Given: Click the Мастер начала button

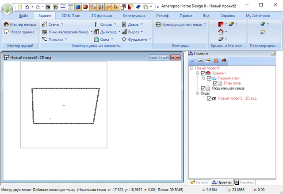Looking at the screenshot, I should pos(19,24).
